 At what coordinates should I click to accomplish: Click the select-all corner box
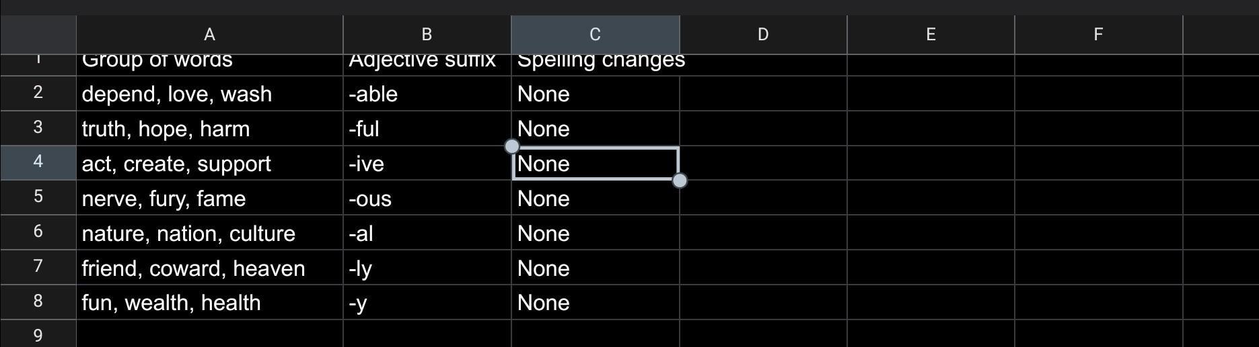click(x=38, y=35)
